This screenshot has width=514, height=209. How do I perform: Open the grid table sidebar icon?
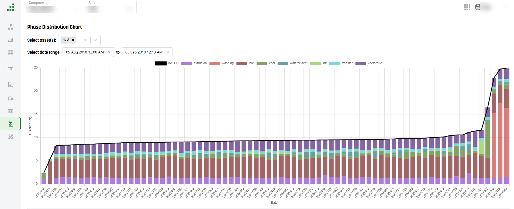point(11,53)
